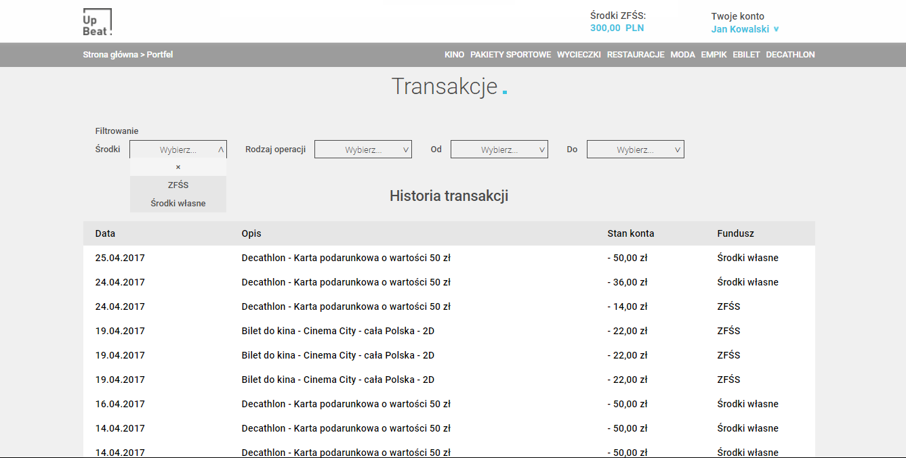This screenshot has width=906, height=458.
Task: Click the Historia transakcji heading
Action: pos(449,196)
